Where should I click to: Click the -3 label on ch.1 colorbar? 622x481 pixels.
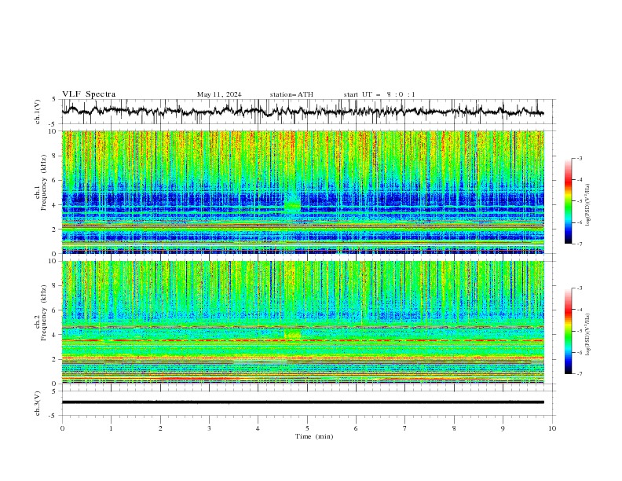580,158
